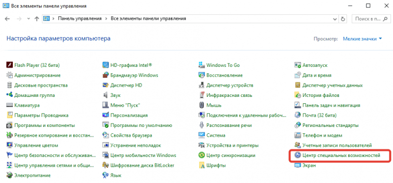Open the Дата и время icon
Viewport: 393px width, 183px height.
[x=298, y=75]
